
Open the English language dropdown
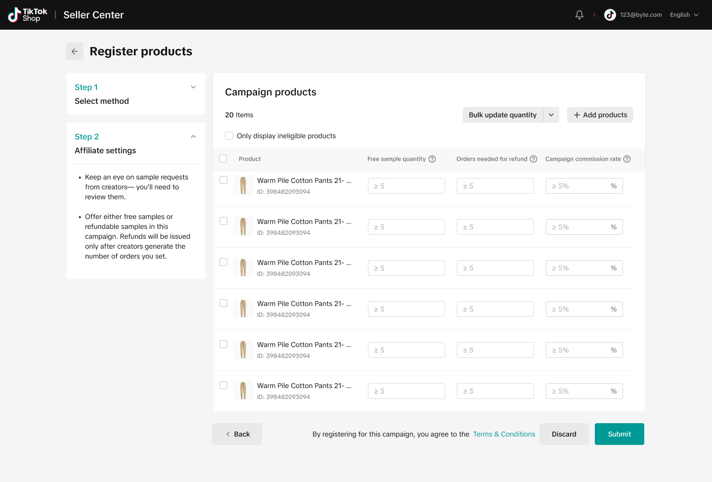(684, 15)
